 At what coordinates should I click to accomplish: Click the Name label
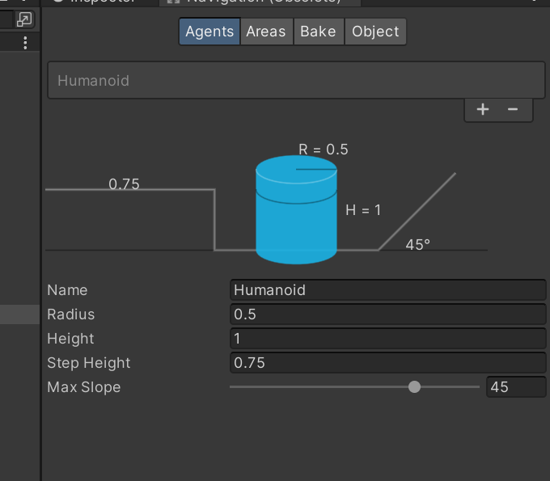point(67,290)
